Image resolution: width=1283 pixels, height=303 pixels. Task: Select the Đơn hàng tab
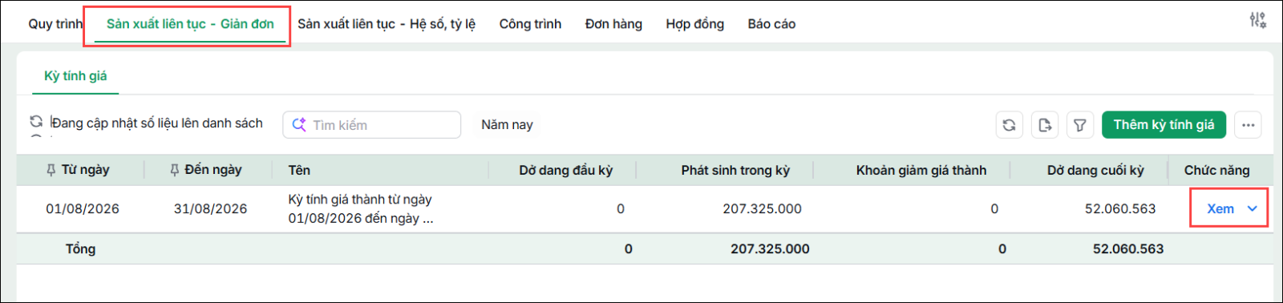[x=613, y=24]
